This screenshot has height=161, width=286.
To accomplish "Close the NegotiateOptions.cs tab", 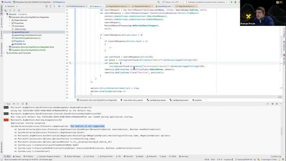I will click(x=196, y=6).
